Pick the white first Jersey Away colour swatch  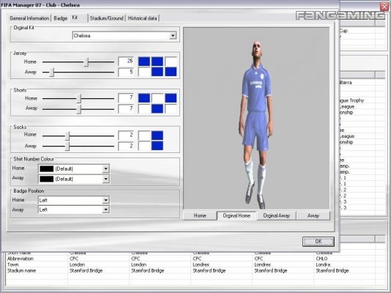144,72
